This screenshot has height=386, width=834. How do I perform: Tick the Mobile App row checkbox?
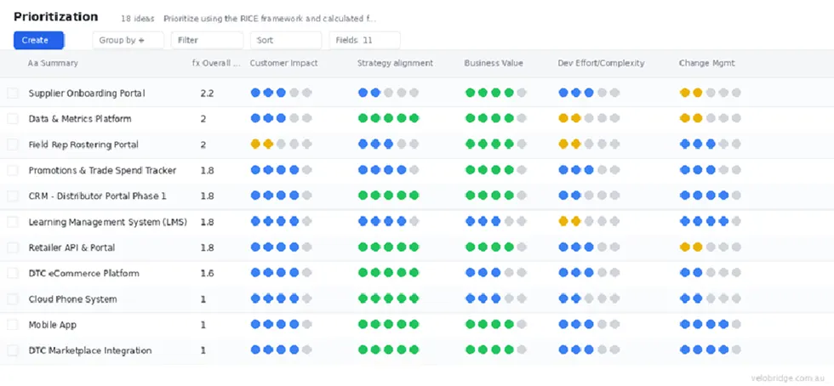[13, 324]
